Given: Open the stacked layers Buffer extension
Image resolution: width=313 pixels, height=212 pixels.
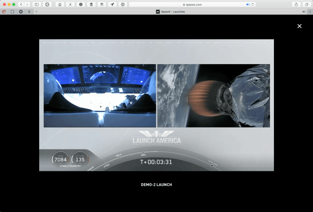Looking at the screenshot, I should (91, 4).
